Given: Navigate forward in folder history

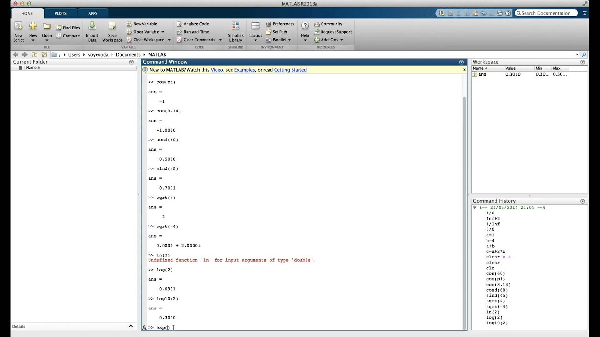Looking at the screenshot, I should tap(25, 55).
